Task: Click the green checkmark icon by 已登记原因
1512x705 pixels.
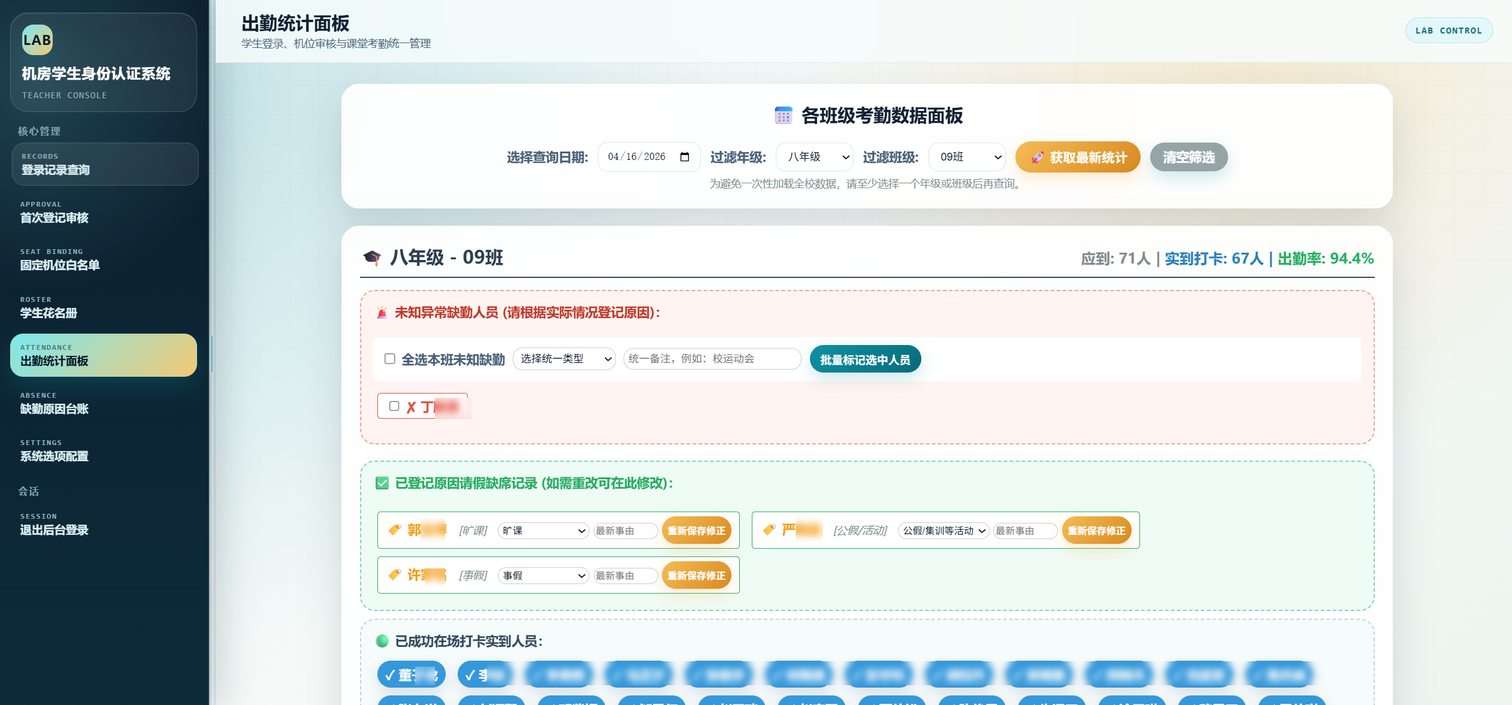Action: (382, 483)
